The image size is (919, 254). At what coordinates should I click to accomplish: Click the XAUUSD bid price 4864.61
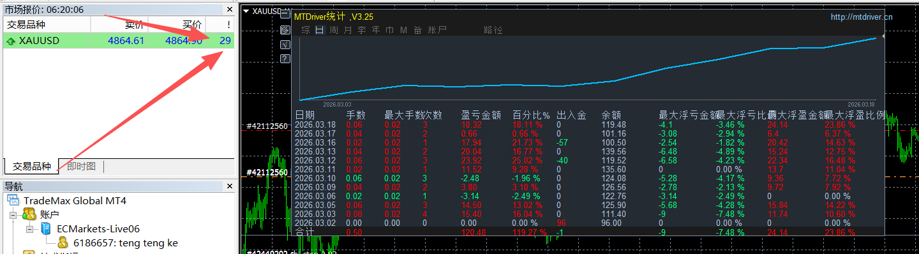(x=126, y=41)
